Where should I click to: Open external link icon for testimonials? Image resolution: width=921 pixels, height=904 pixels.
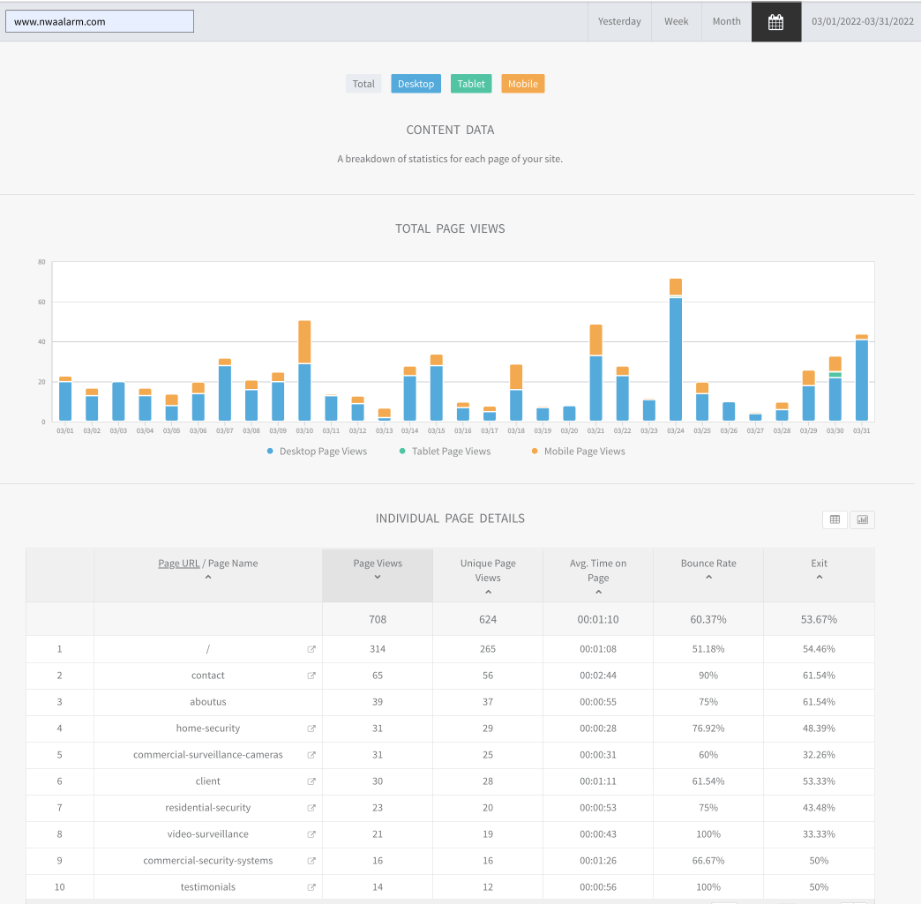click(x=311, y=887)
